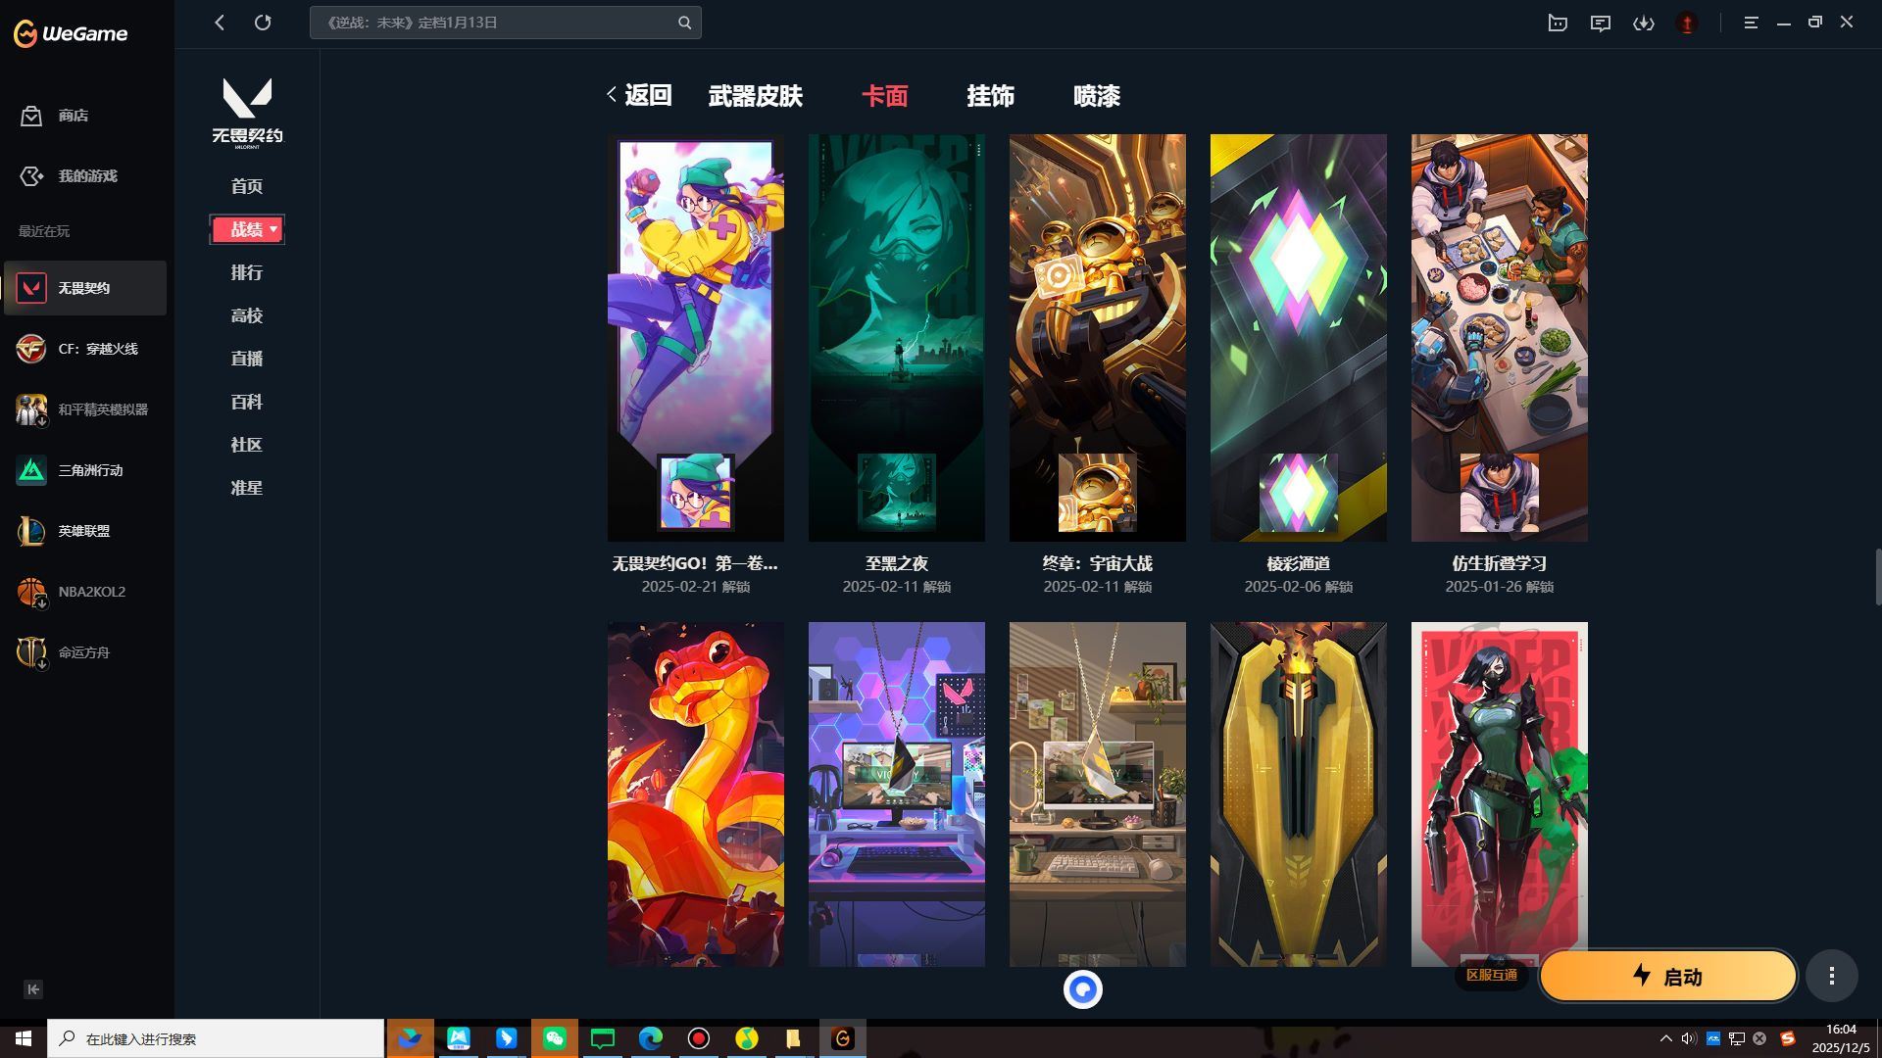The image size is (1882, 1058).
Task: Adjust system volume from the taskbar
Action: coord(1687,1038)
